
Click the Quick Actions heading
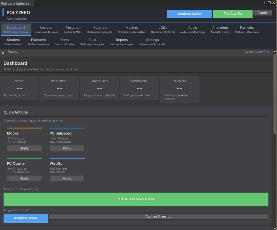coord(16,112)
